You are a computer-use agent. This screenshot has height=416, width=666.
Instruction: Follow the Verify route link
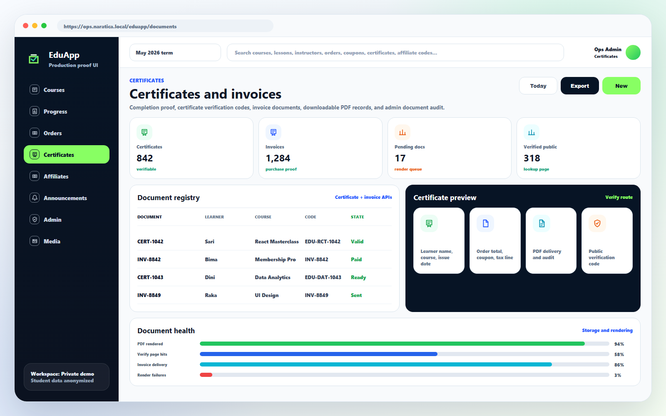coord(619,197)
